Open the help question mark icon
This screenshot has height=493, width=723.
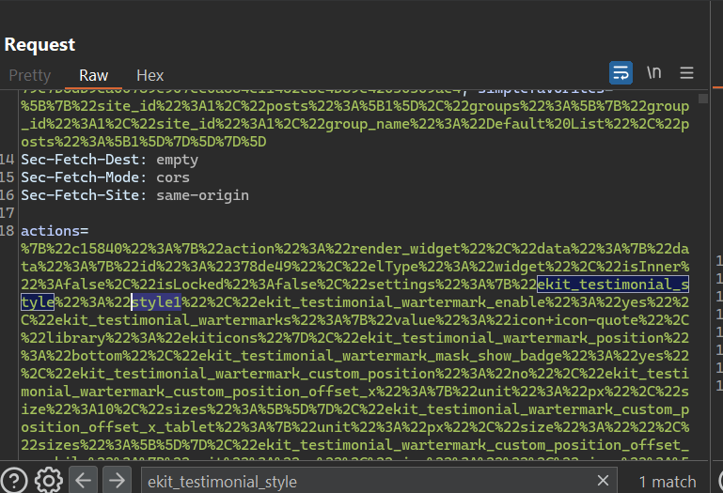[x=15, y=481]
